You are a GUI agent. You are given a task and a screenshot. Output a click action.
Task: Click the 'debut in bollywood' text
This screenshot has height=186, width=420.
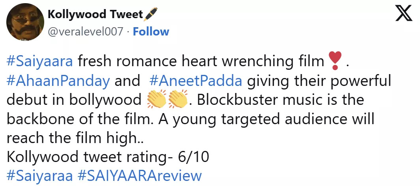[x=73, y=100]
